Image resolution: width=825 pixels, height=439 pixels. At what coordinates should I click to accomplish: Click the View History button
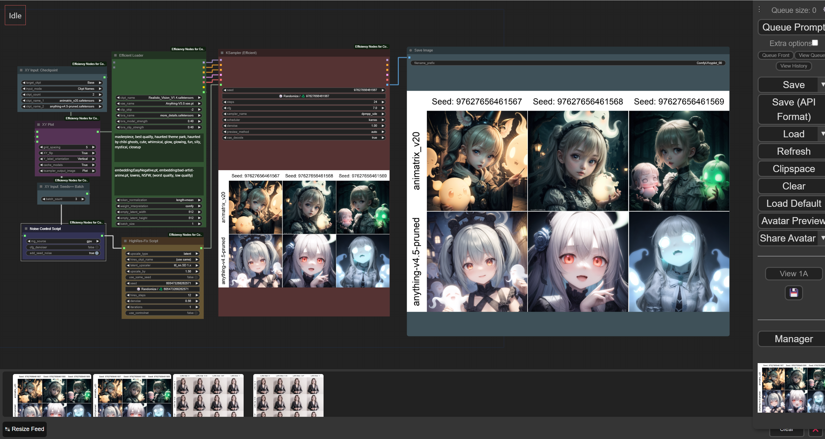(793, 66)
